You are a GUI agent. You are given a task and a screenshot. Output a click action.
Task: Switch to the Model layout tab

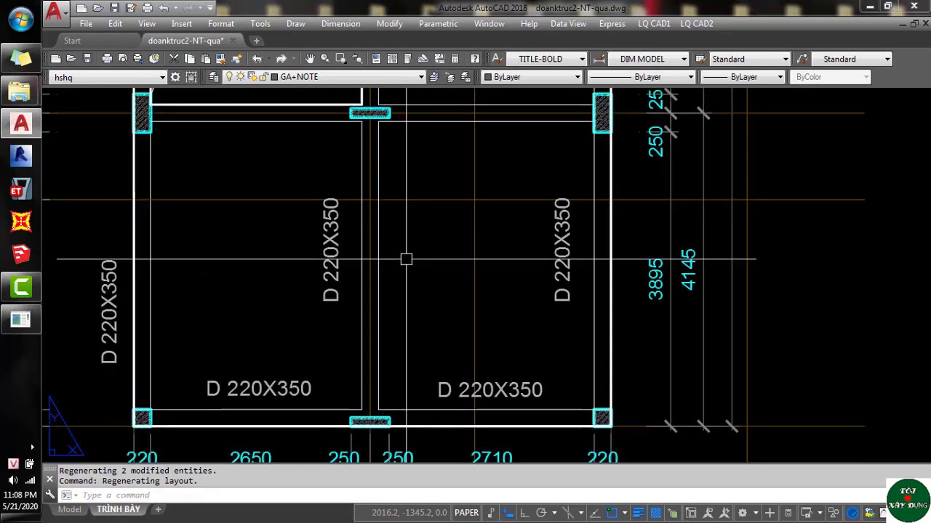click(70, 509)
